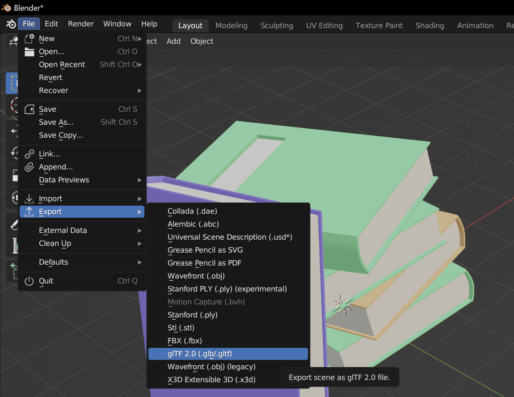The height and width of the screenshot is (397, 514).
Task: Click the 3D cursor in the viewport
Action: pyautogui.click(x=343, y=305)
